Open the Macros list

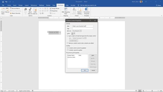[x=7, y=10]
